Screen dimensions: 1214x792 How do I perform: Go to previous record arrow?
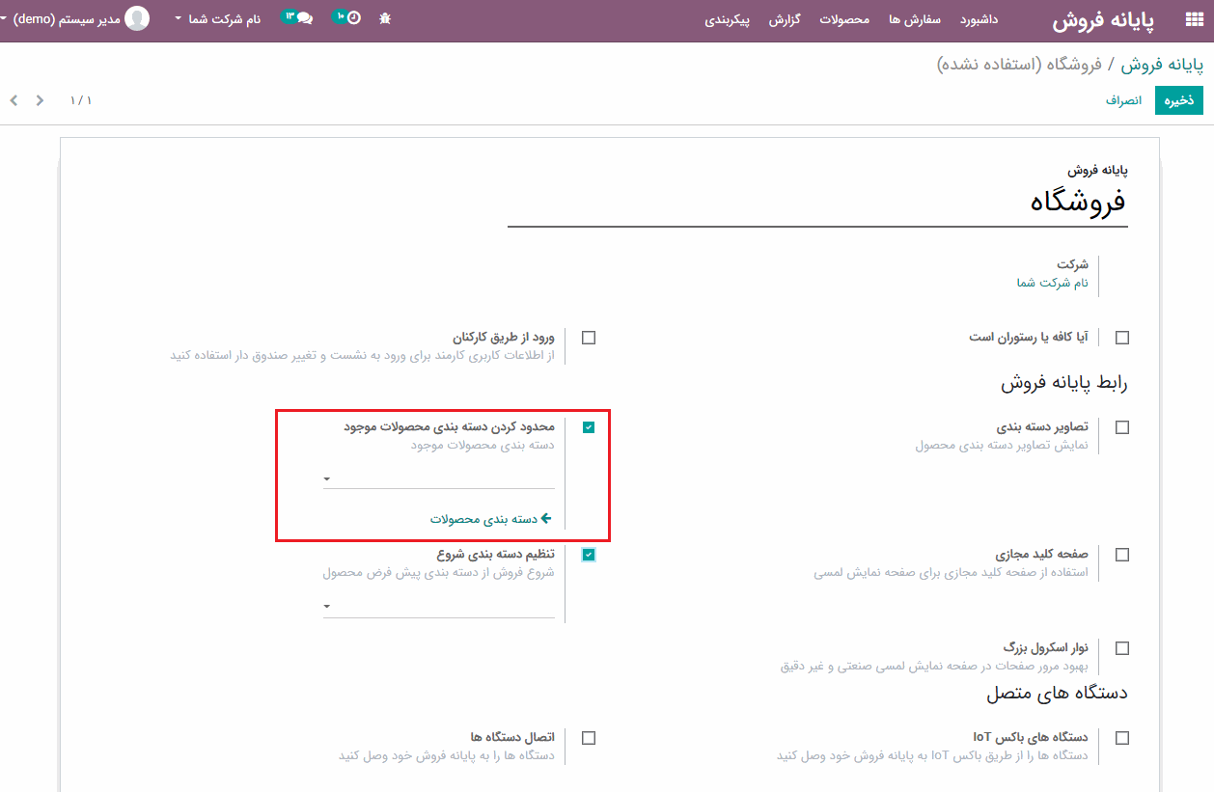tap(14, 100)
